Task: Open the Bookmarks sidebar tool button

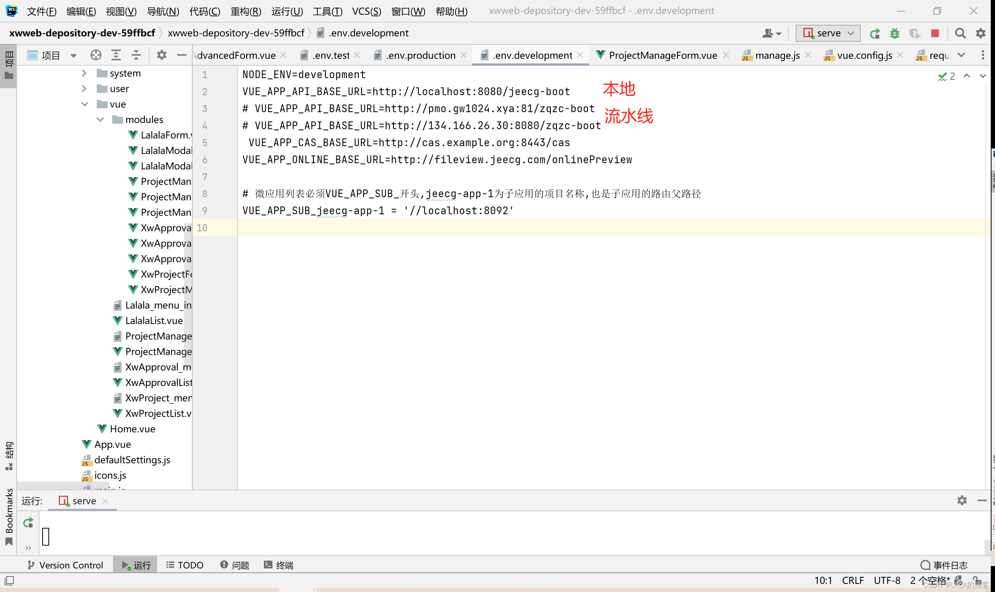Action: [x=9, y=517]
